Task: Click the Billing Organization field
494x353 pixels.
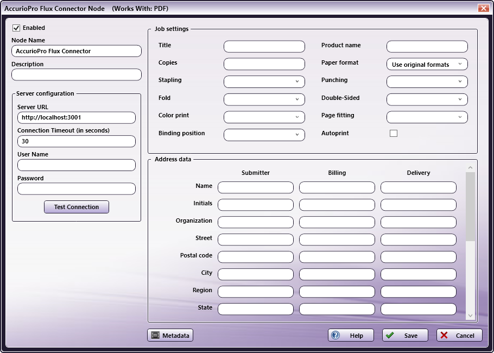Action: 337,222
